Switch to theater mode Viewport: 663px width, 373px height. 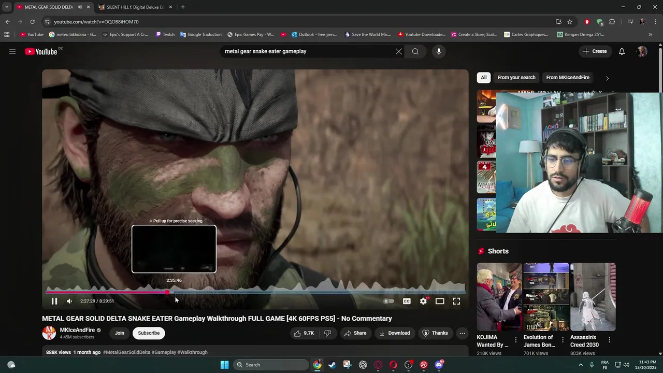click(440, 301)
